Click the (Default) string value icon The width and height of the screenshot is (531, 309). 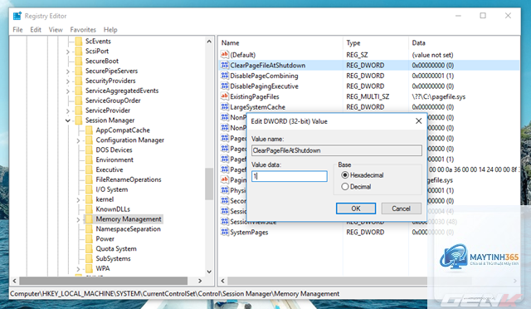(x=225, y=55)
